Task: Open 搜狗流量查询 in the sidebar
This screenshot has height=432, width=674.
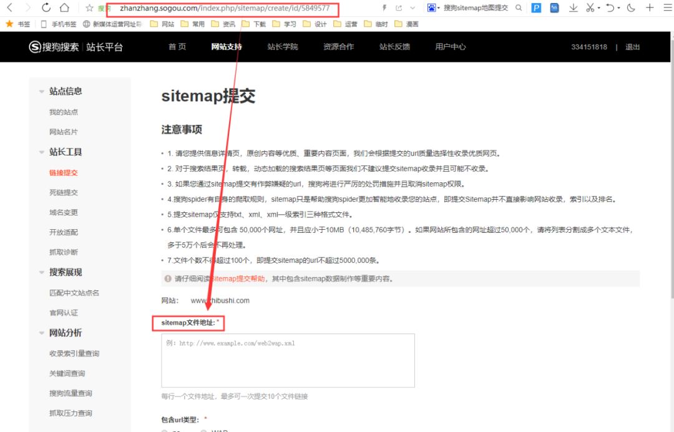Action: pos(71,393)
